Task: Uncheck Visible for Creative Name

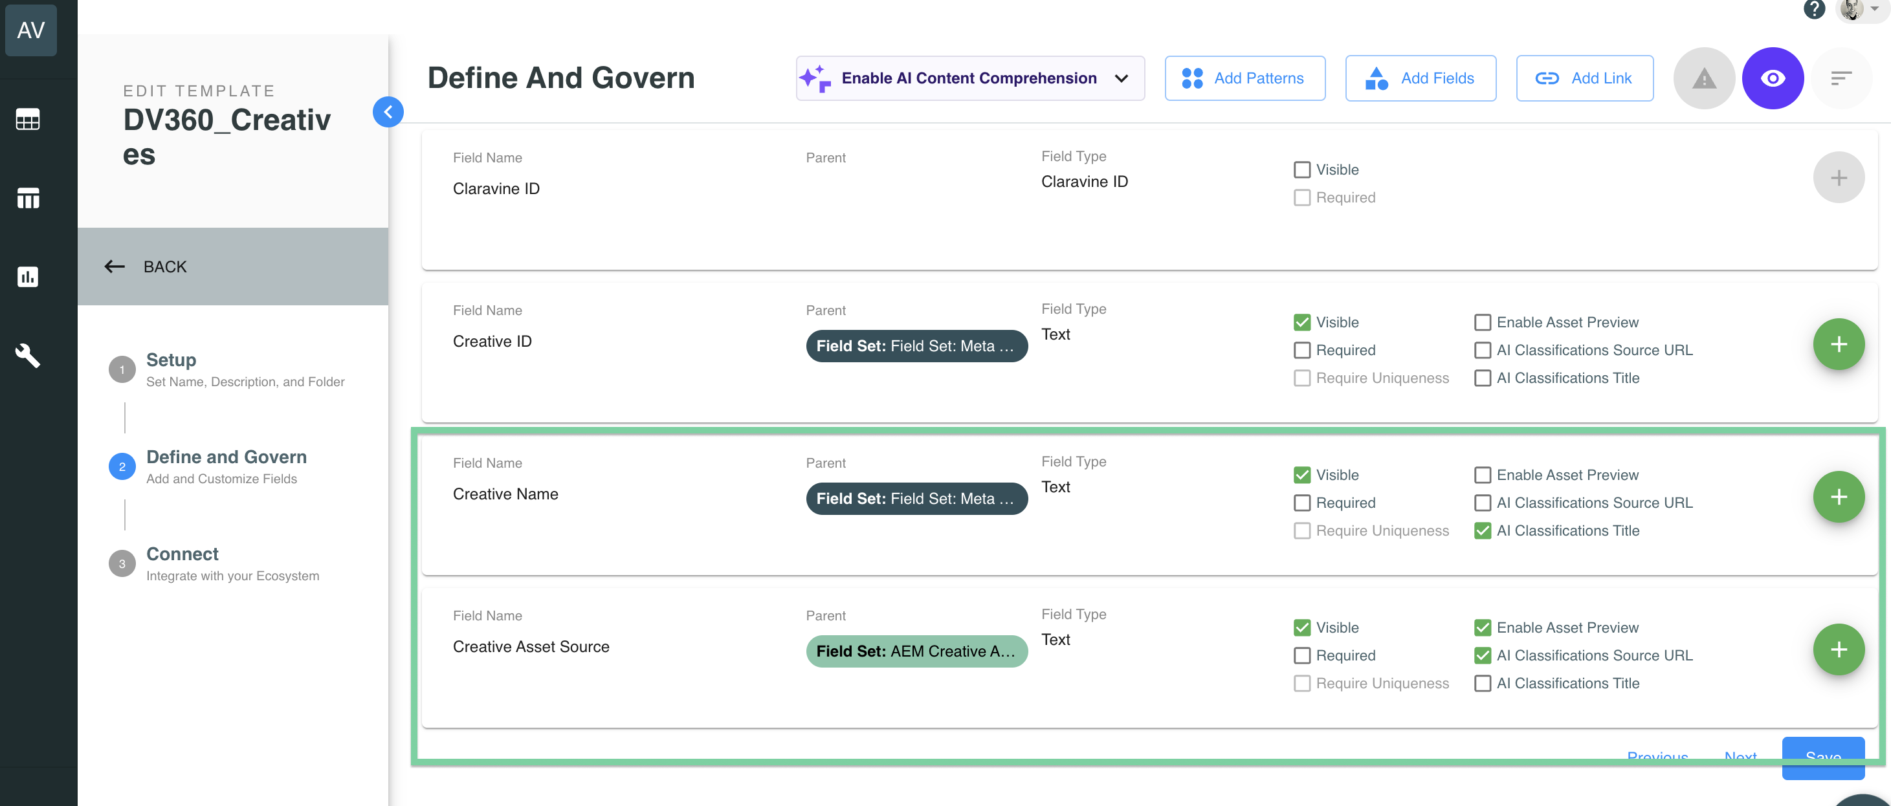Action: 1301,475
